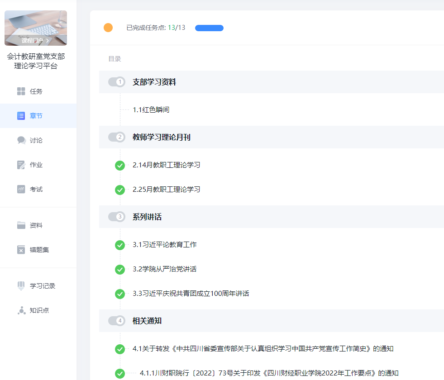Open 讨论 via the chat bubble icon
Viewport: 444px width, 380px height.
pyautogui.click(x=21, y=140)
